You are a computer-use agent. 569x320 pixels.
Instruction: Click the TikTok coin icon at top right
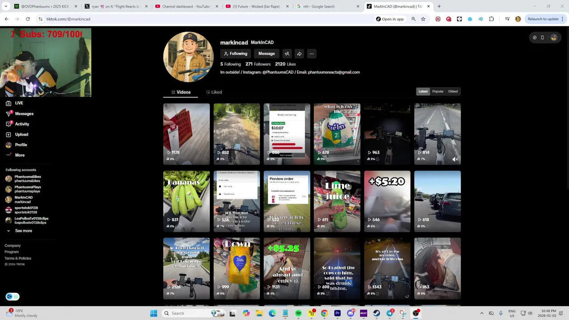[535, 38]
